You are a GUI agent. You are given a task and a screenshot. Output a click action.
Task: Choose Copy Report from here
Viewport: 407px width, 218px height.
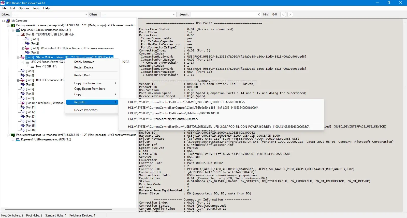(92, 89)
